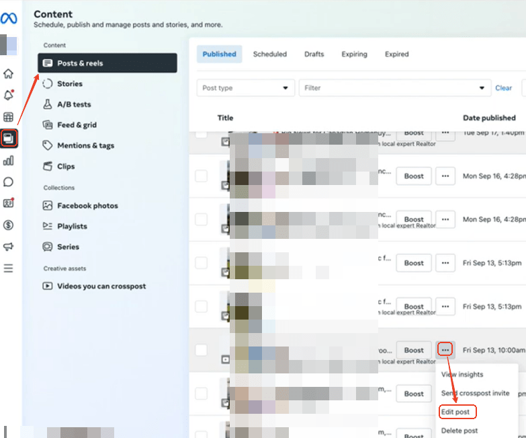Open the Planner grid icon

coord(8,118)
